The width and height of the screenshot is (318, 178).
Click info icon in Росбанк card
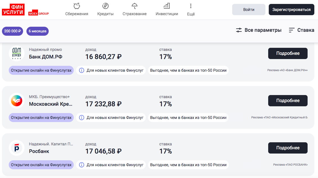click(x=82, y=165)
